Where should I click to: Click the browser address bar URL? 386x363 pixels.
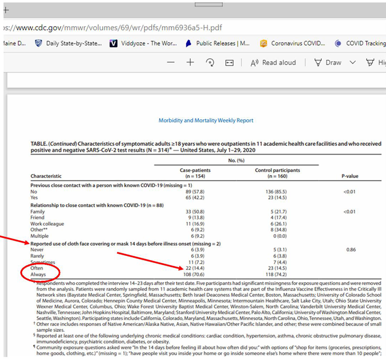point(113,28)
